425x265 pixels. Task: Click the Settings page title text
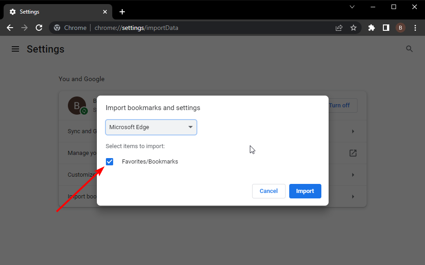point(46,49)
